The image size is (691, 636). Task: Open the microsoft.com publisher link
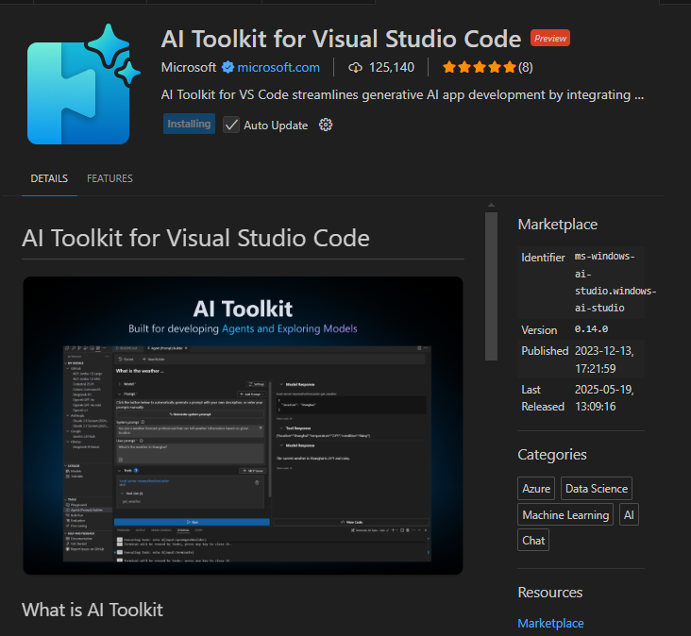(x=278, y=67)
